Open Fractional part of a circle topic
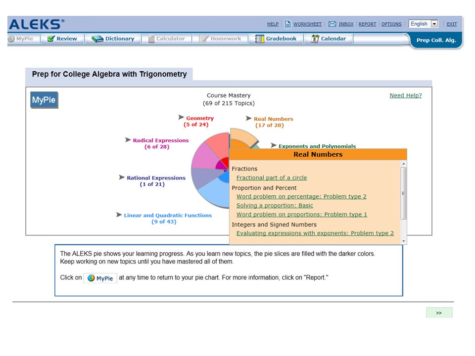This screenshot has height=356, width=475. point(272,178)
